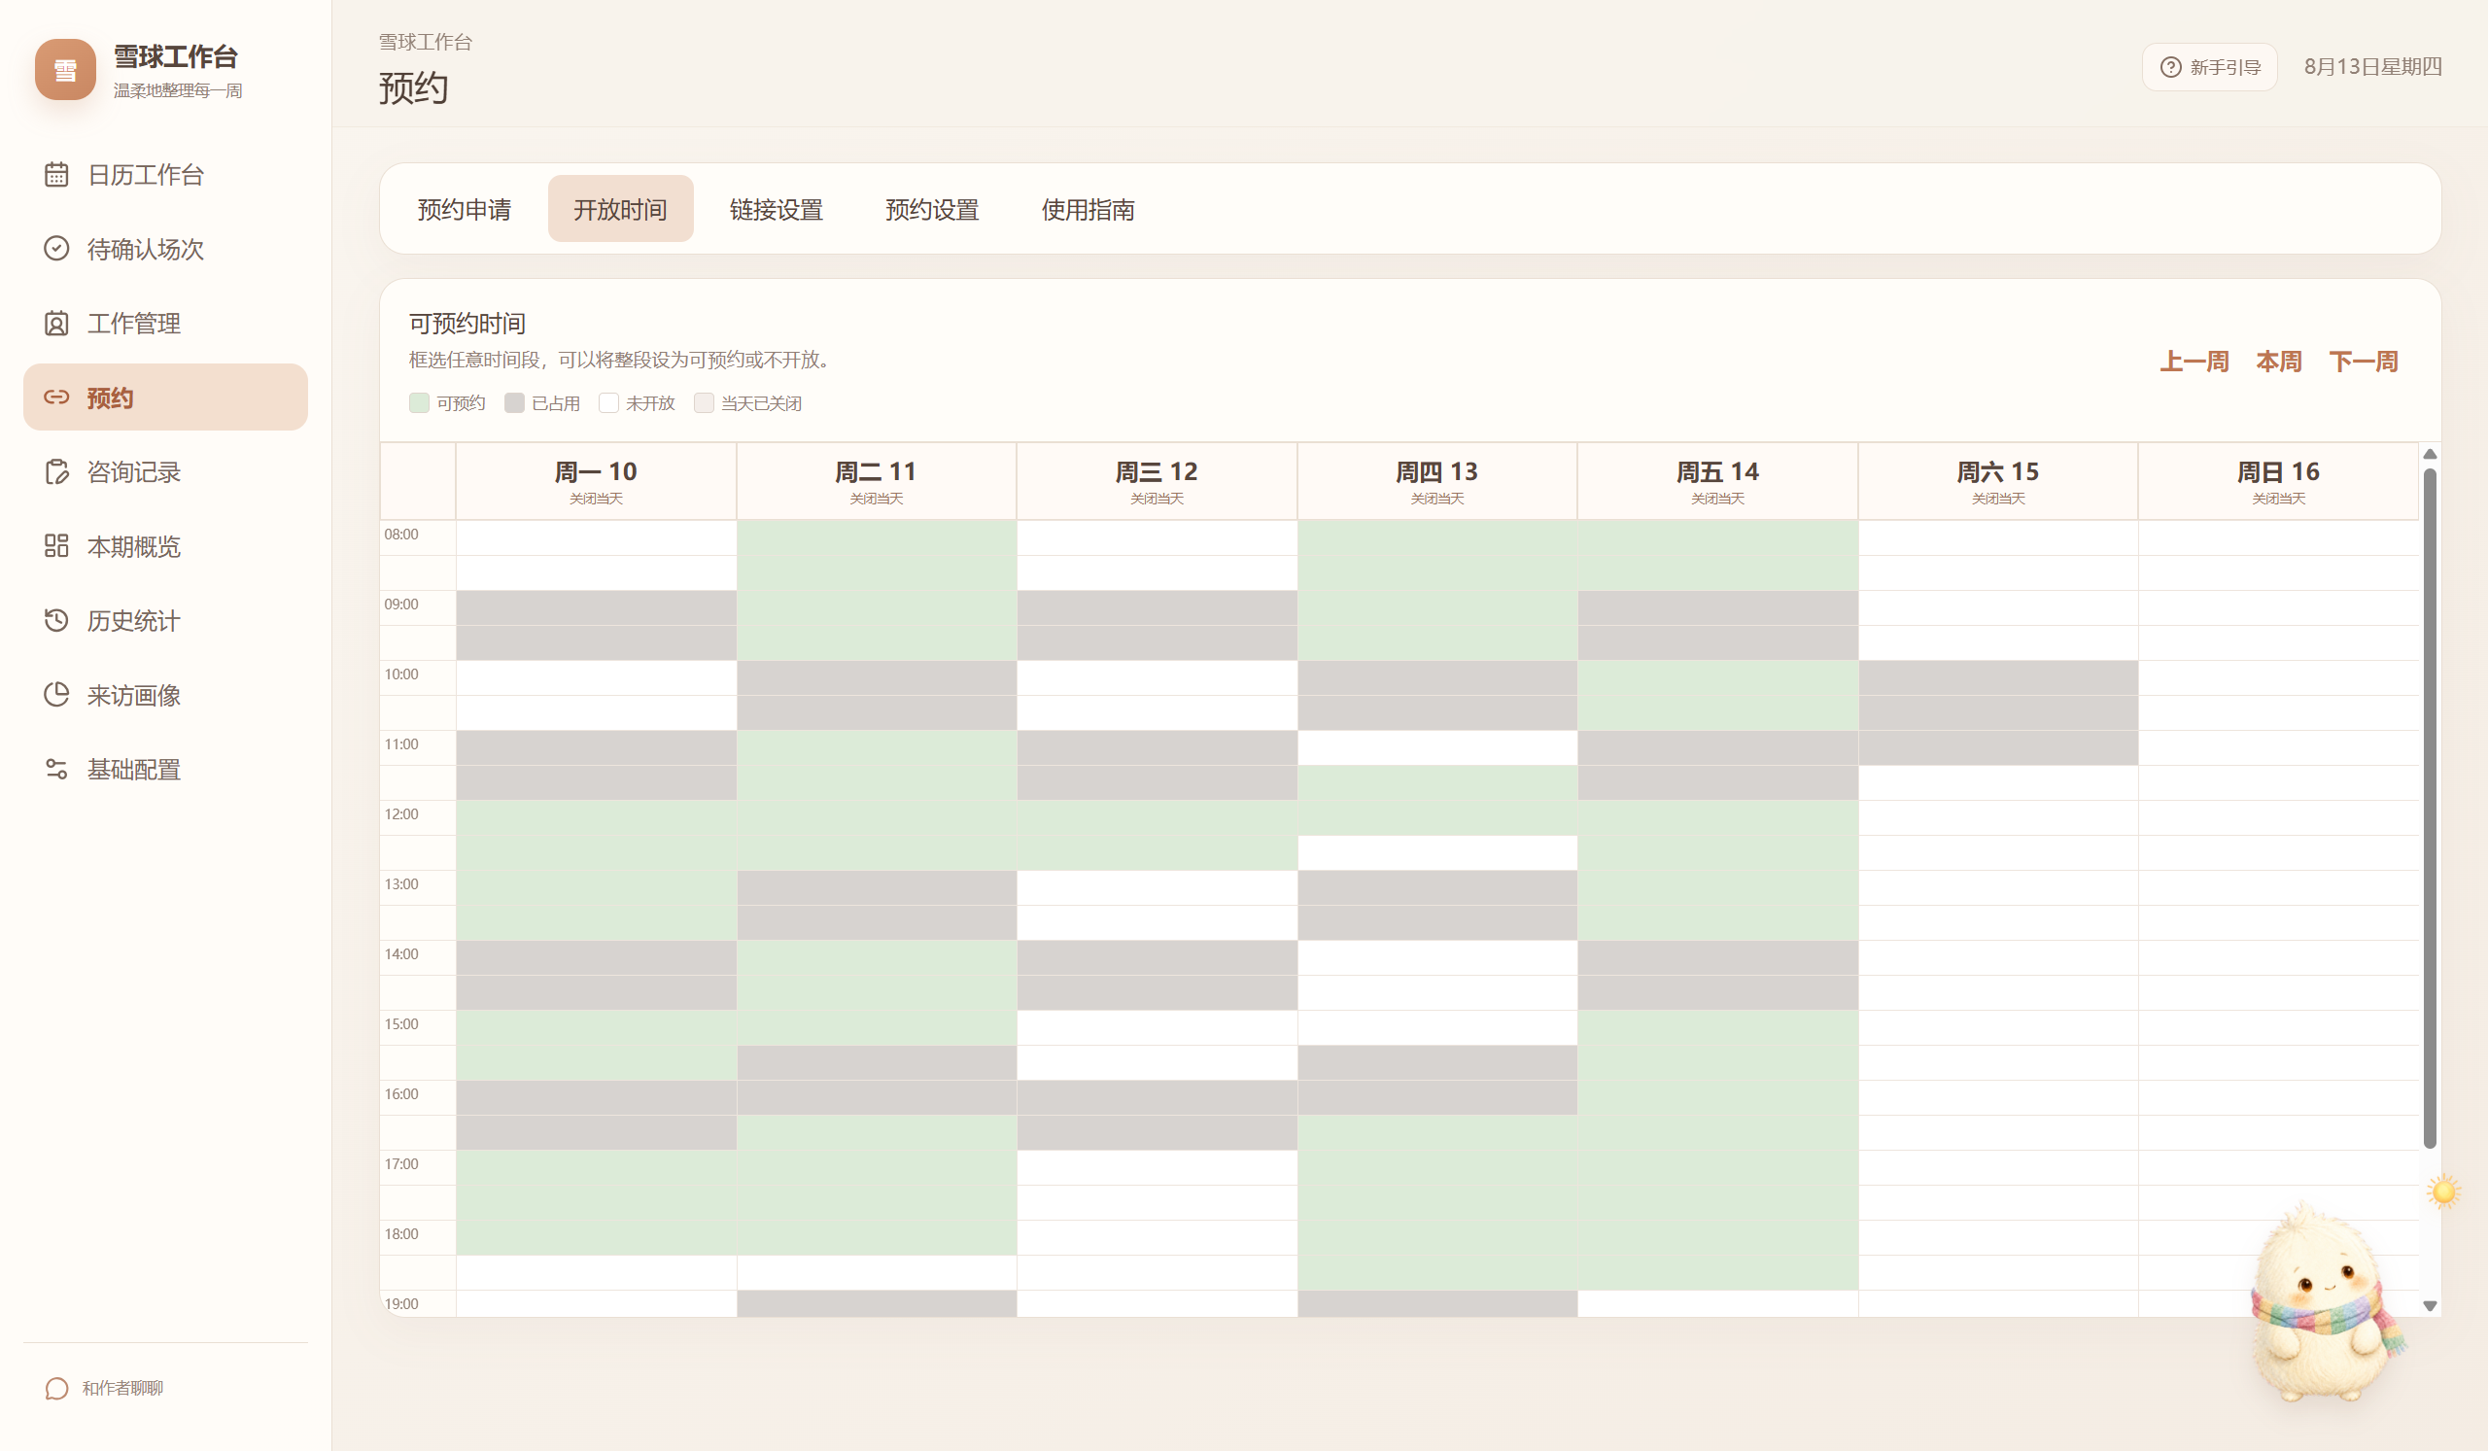Open 日历工作台 calendar icon in sidebar
Viewport: 2488px width, 1451px height.
(56, 175)
